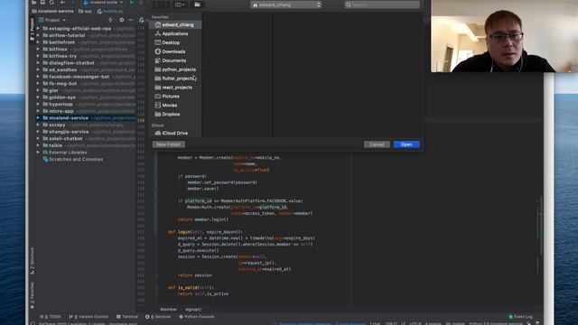Open the Services tool window tab

(x=158, y=317)
